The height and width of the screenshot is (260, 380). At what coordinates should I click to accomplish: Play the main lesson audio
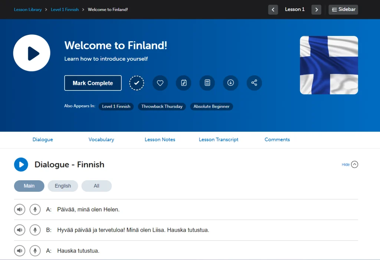tap(32, 53)
